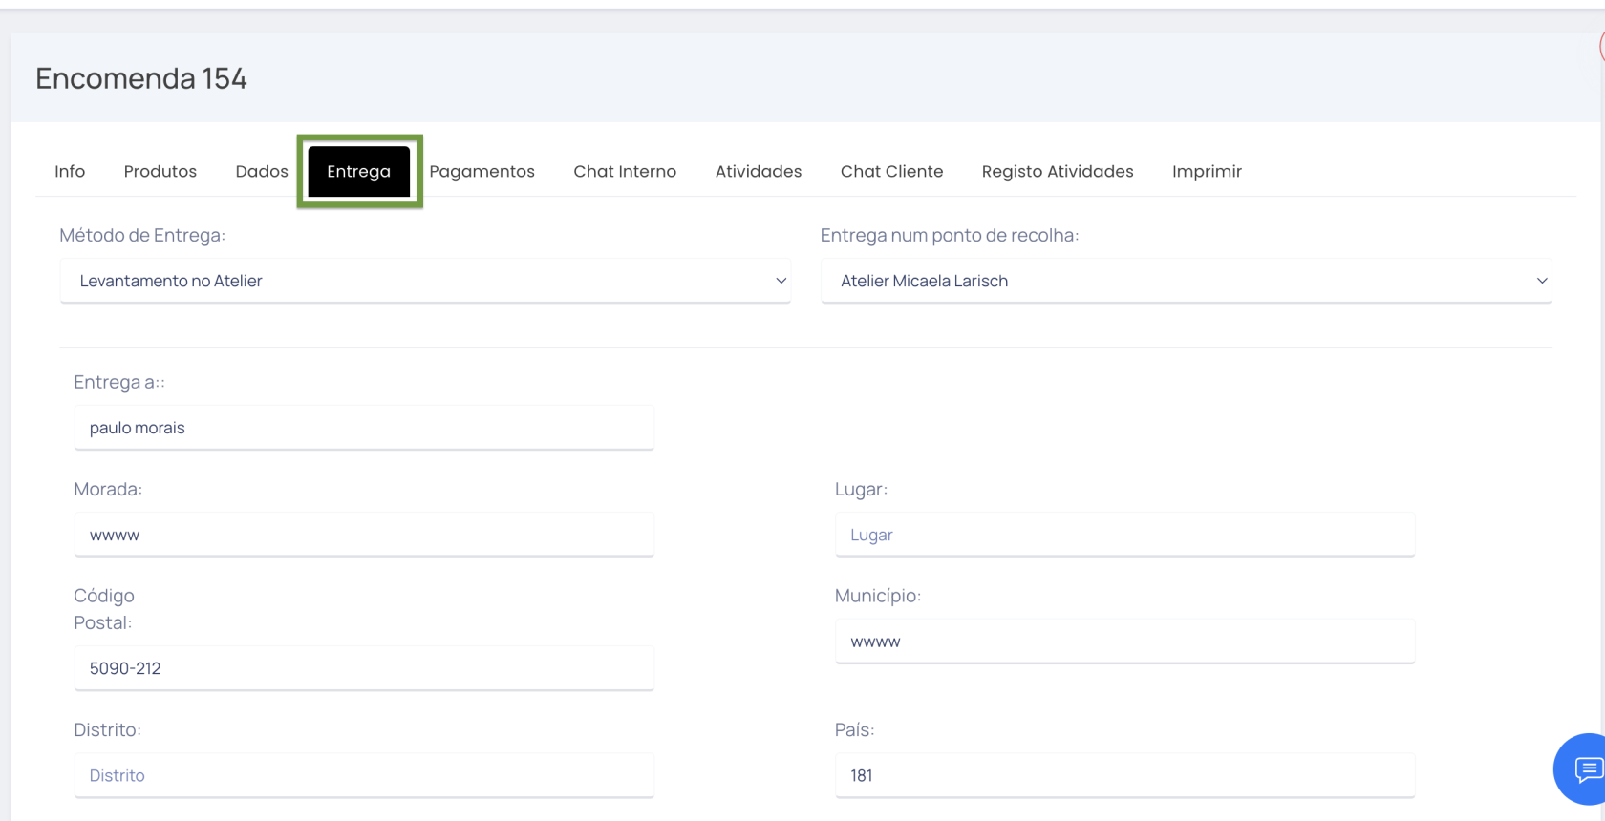Click the Distrito input field
Viewport: 1605px width, 821px height.
pyautogui.click(x=364, y=775)
